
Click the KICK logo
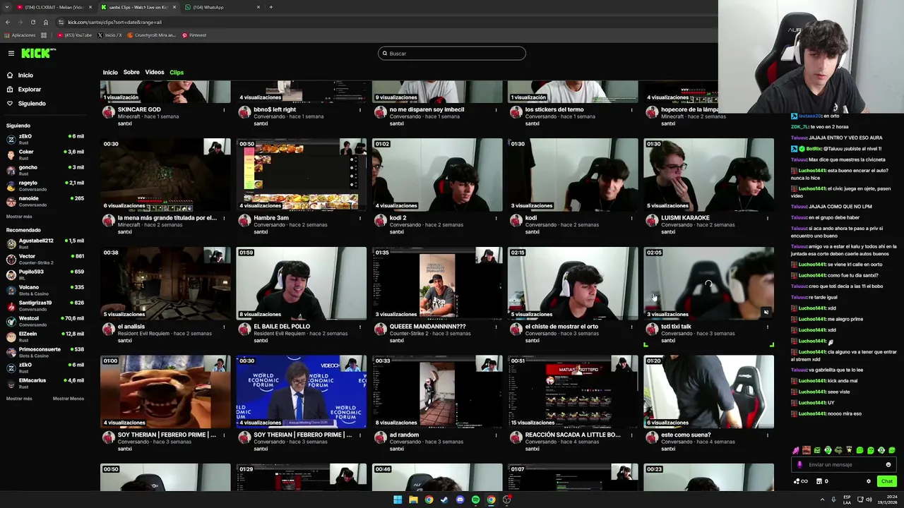[37, 53]
